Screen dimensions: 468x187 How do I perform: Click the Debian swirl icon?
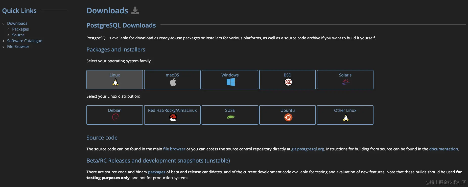[115, 117]
